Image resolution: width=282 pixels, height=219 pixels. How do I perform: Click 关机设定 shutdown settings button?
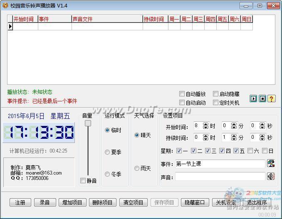pyautogui.click(x=226, y=202)
